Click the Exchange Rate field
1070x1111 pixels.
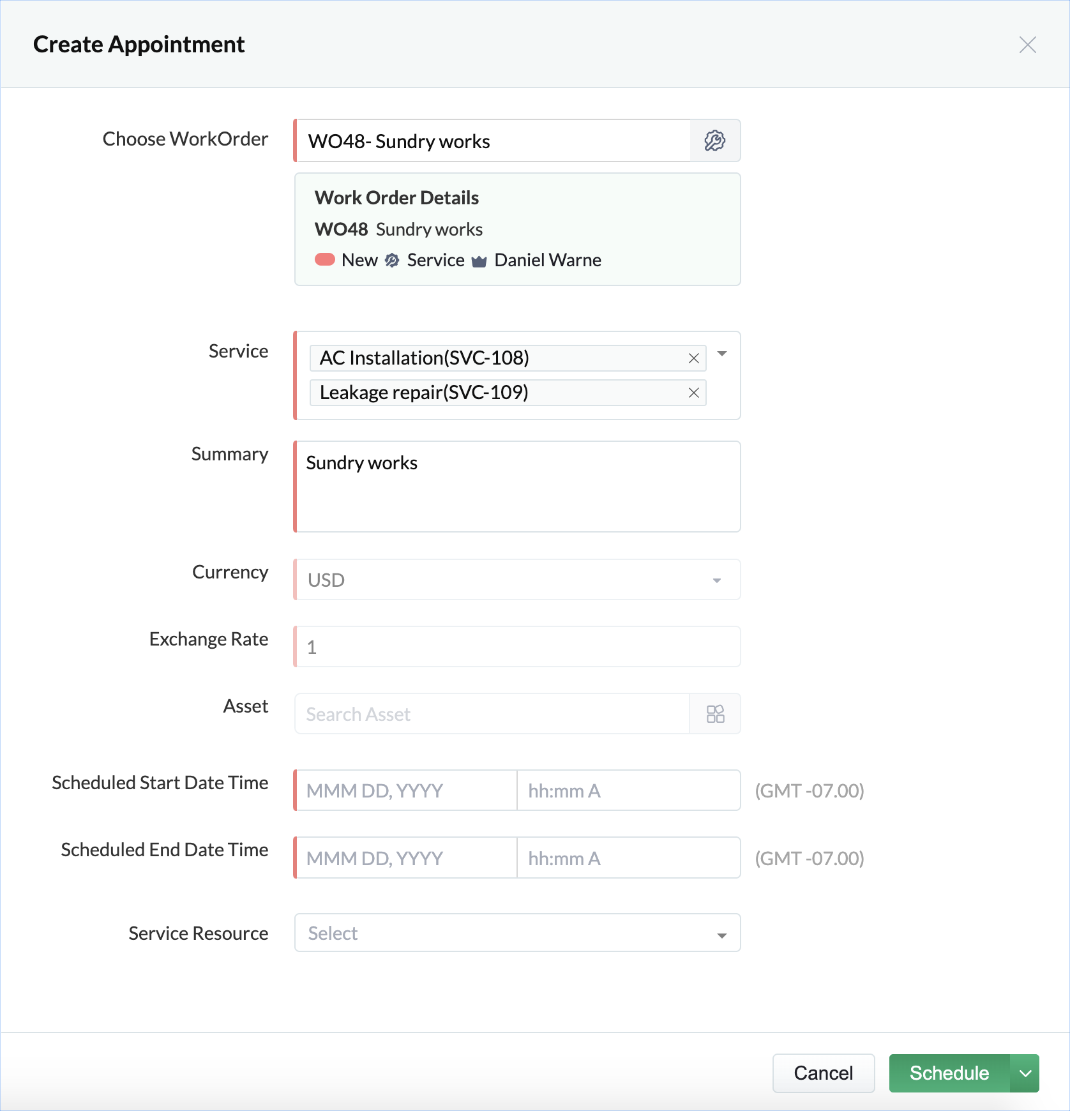(x=517, y=647)
